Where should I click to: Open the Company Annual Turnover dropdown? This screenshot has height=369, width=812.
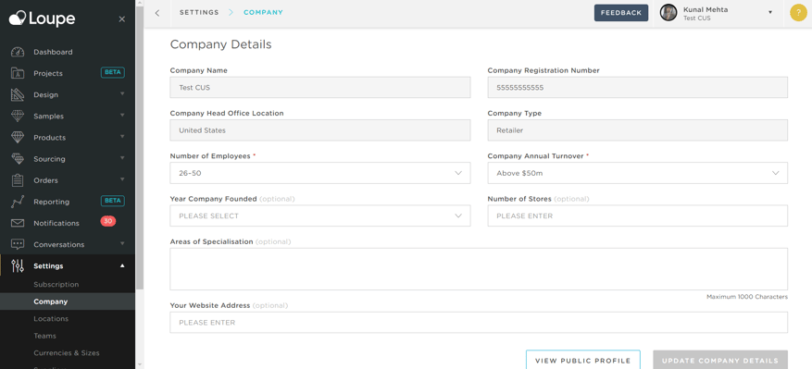[638, 173]
